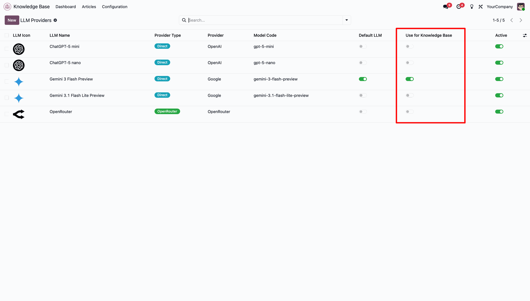Create a New LLM provider
The width and height of the screenshot is (530, 301).
click(x=12, y=20)
